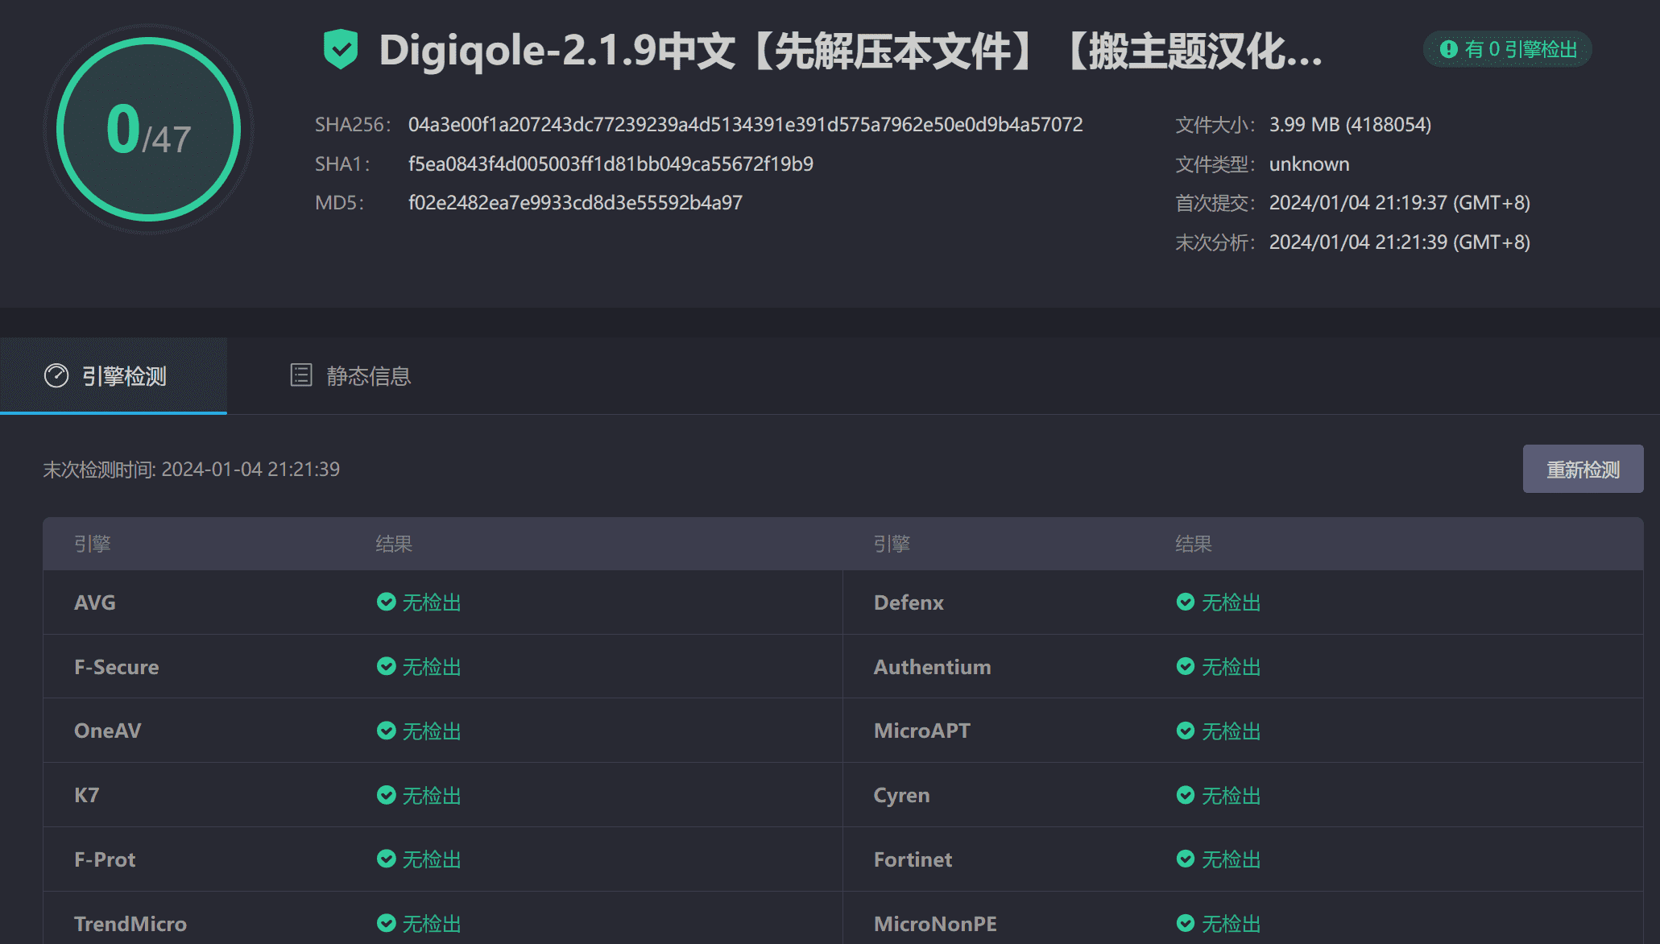
Task: Click the checkmark icon in F-Prot row
Action: (x=387, y=859)
